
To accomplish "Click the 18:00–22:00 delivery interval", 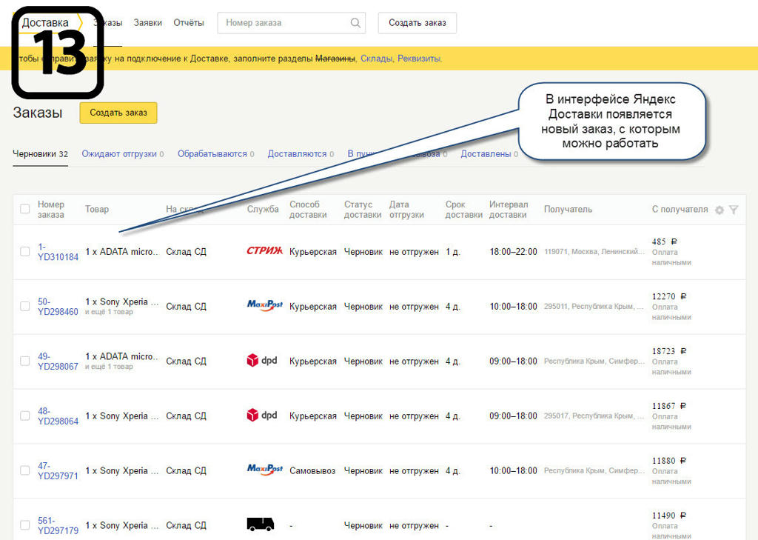I will click(513, 252).
